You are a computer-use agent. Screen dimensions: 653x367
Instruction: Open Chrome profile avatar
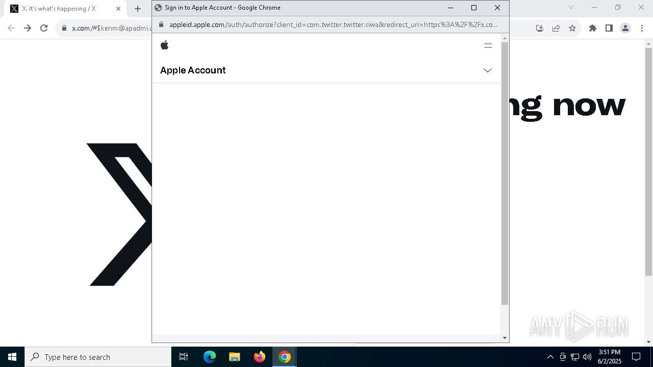[625, 28]
